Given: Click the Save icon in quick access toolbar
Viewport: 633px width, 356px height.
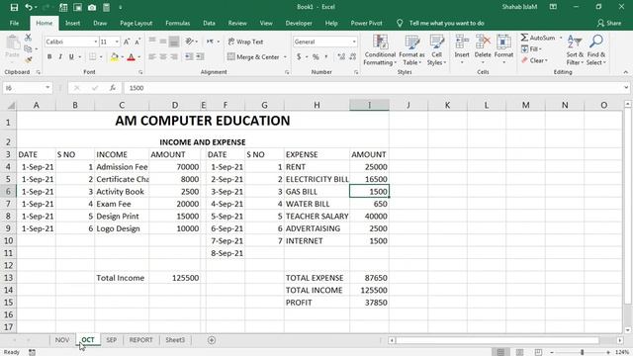Looking at the screenshot, I should (14, 7).
